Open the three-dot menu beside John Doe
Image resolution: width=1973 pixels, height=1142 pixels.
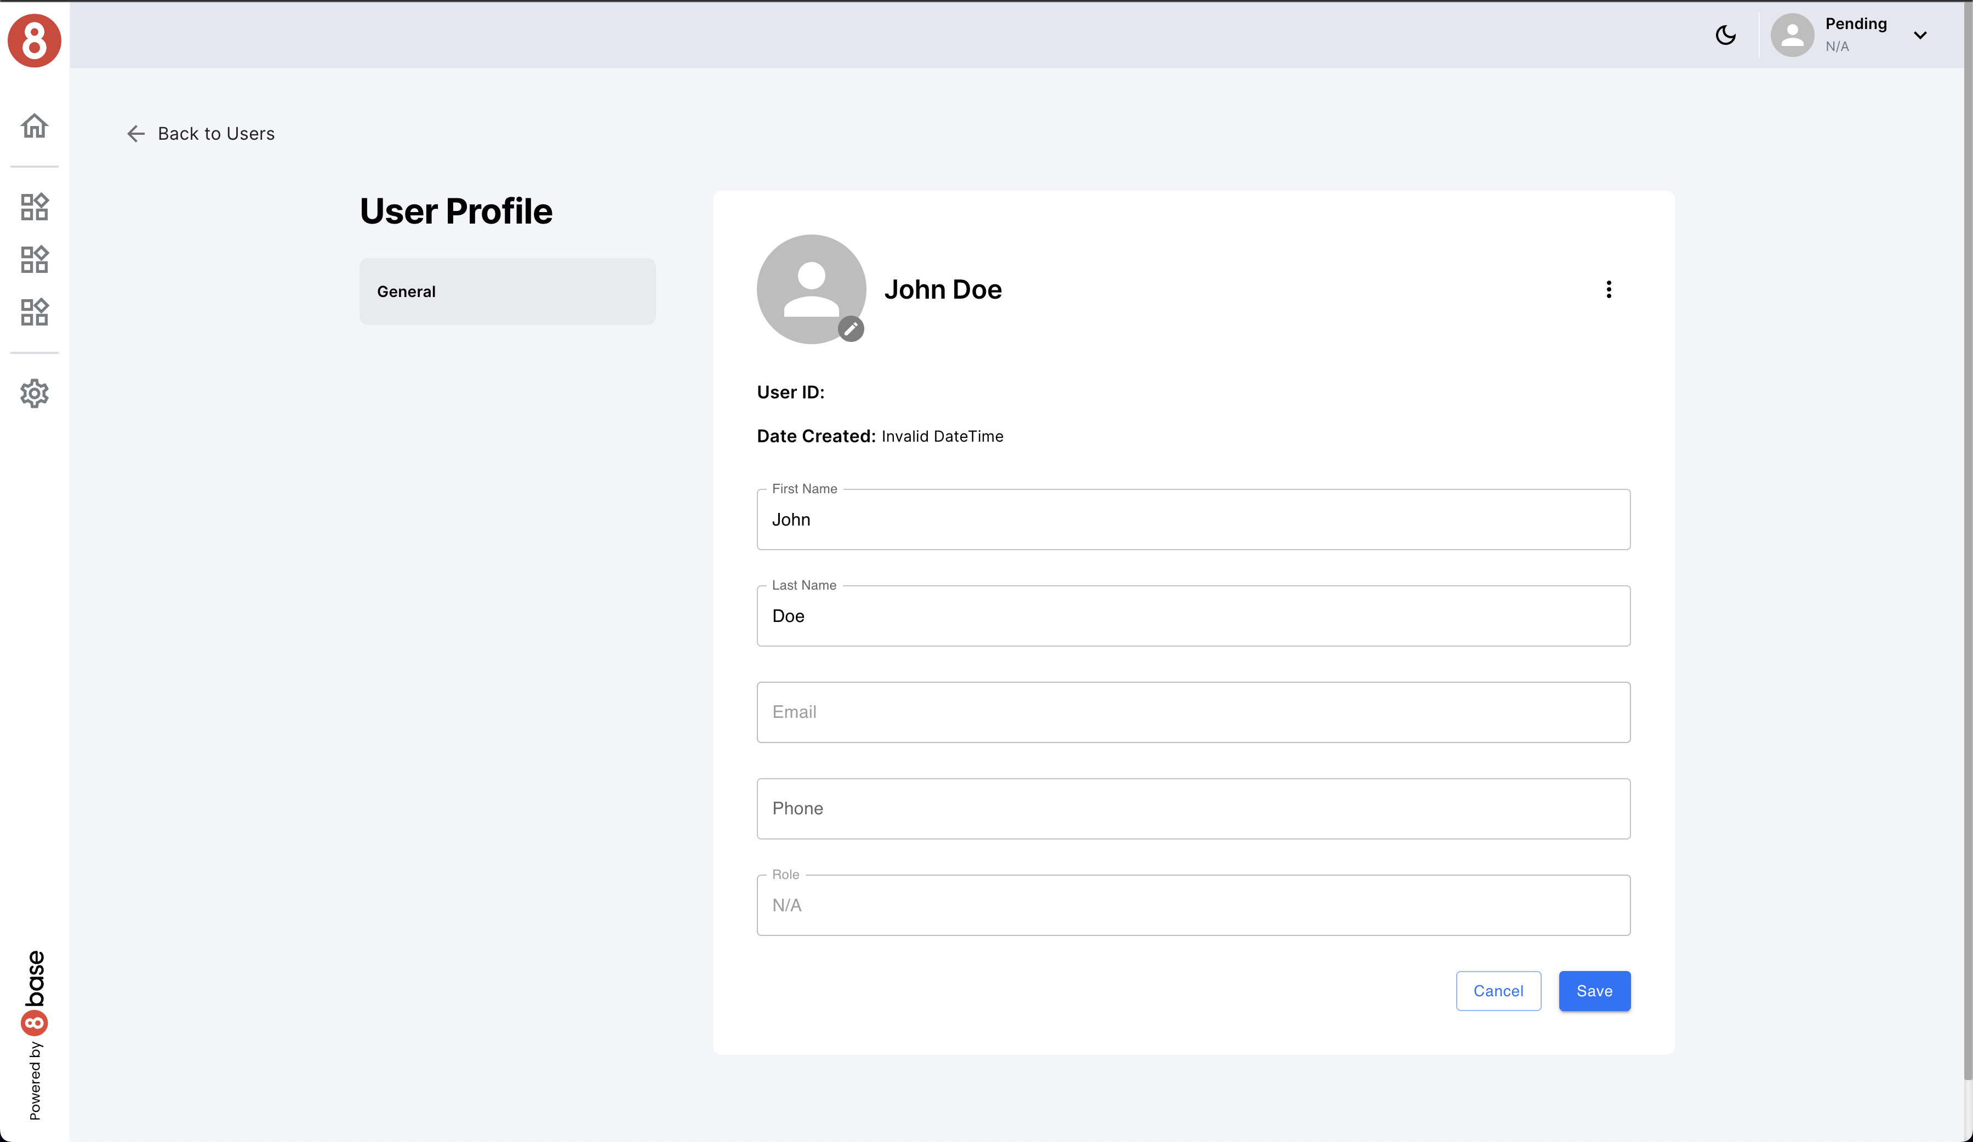pyautogui.click(x=1608, y=289)
